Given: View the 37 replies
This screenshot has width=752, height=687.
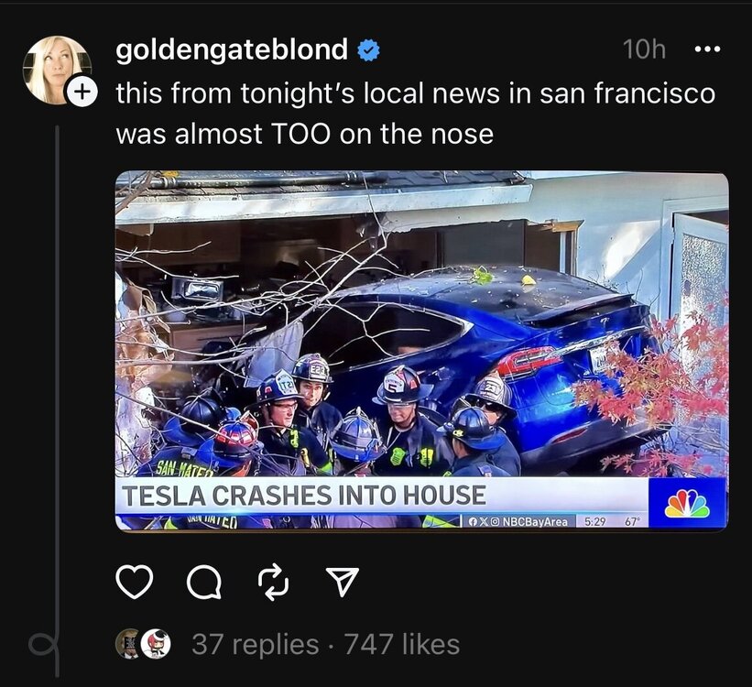Looking at the screenshot, I should coord(255,645).
